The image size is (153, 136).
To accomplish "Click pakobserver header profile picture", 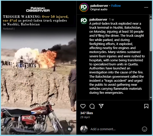I will tap(84, 8).
